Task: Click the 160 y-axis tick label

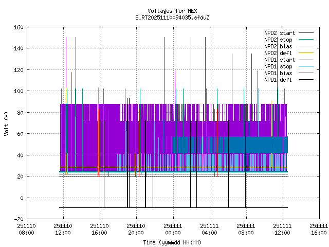Action: click(17, 27)
